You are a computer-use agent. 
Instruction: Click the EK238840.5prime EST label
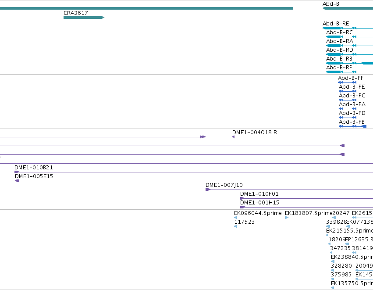pyautogui.click(x=352, y=257)
